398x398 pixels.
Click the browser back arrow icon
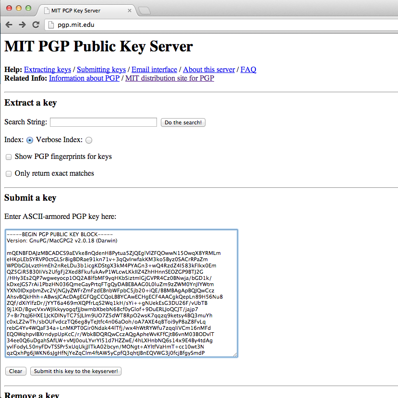[x=9, y=24]
